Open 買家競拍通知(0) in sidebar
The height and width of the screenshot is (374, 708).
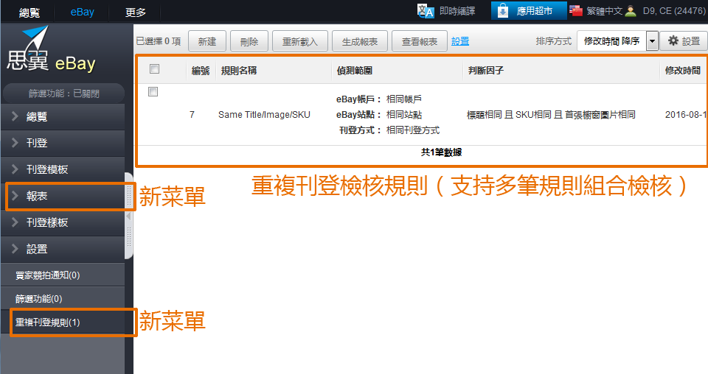tap(63, 275)
